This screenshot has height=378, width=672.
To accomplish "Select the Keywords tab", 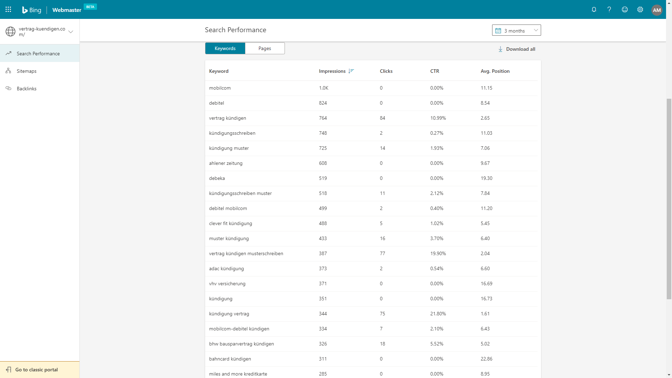I will [225, 48].
